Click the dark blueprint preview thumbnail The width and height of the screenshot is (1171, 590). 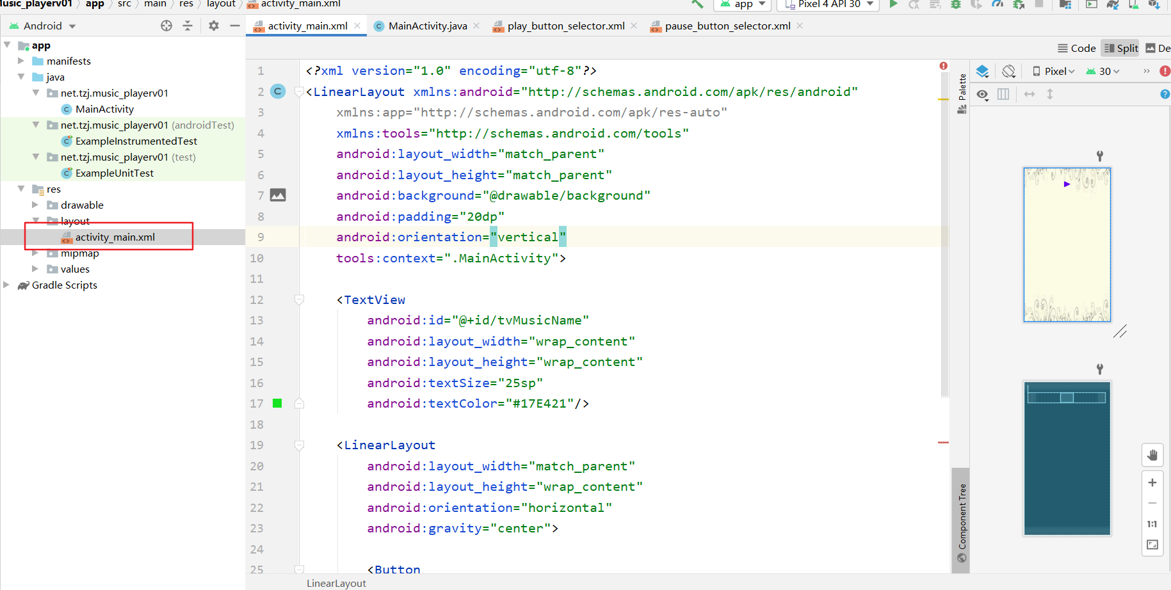click(1067, 458)
